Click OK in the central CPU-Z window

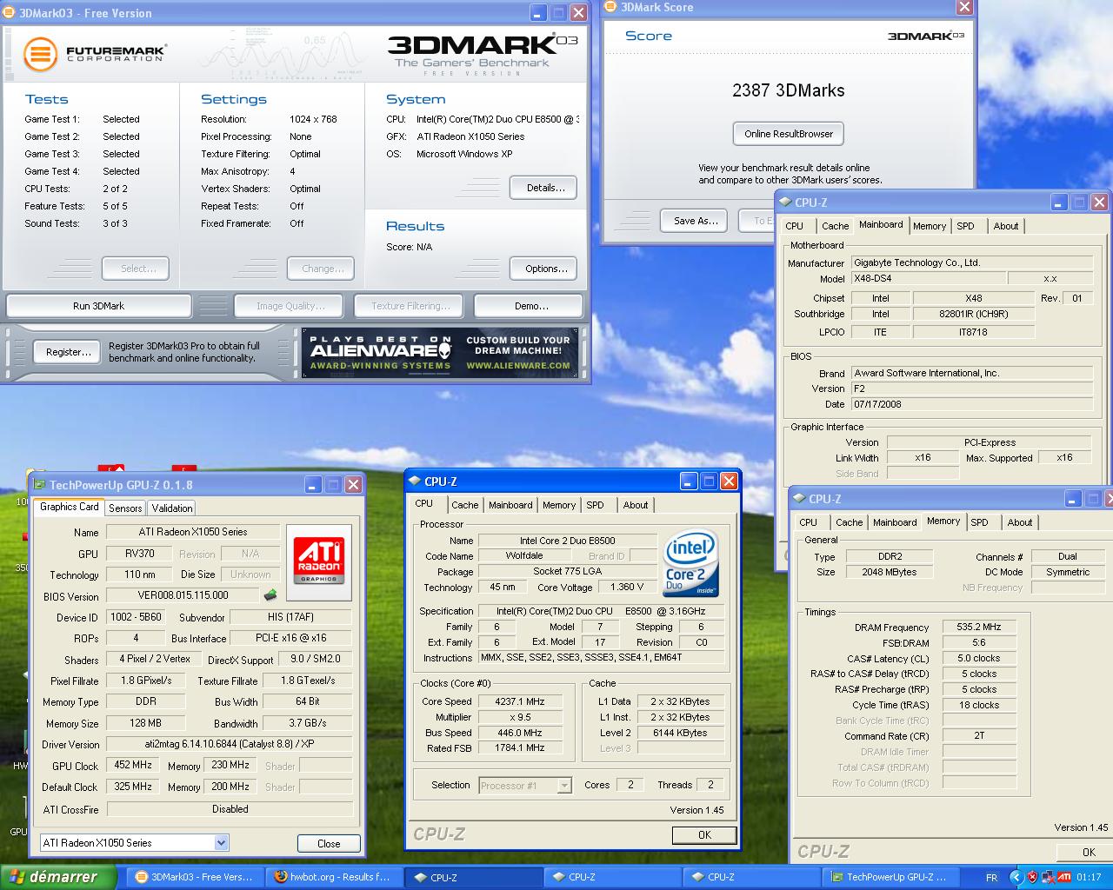click(704, 834)
